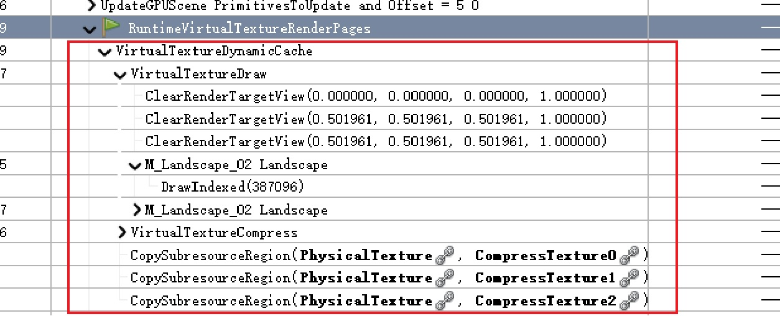Viewport: 780px width, 316px height.
Task: Expand the VirtualTextureCompress node
Action: coord(122,233)
